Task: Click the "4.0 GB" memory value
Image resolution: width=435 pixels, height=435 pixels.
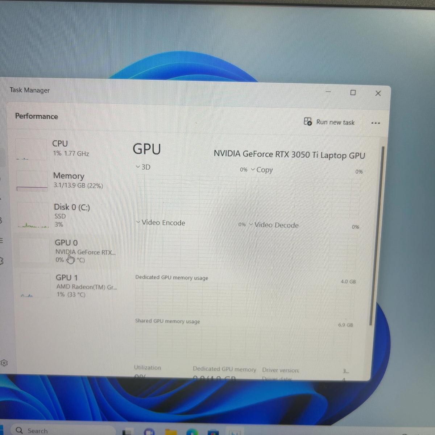Action: 348,281
